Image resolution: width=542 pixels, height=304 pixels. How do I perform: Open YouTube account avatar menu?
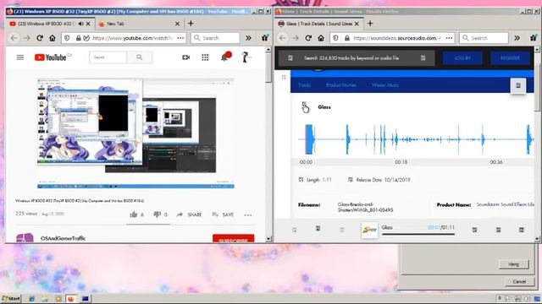click(x=246, y=57)
